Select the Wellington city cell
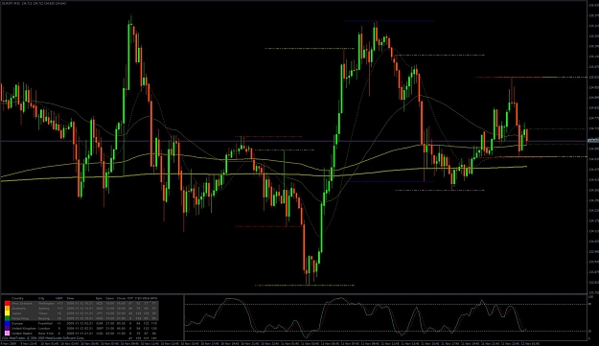 (x=46, y=303)
